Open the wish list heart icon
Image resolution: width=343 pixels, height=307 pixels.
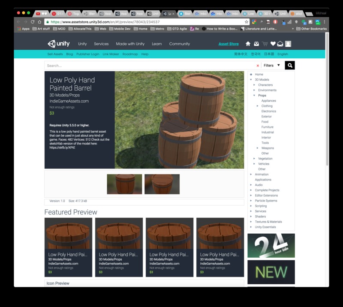tap(273, 44)
